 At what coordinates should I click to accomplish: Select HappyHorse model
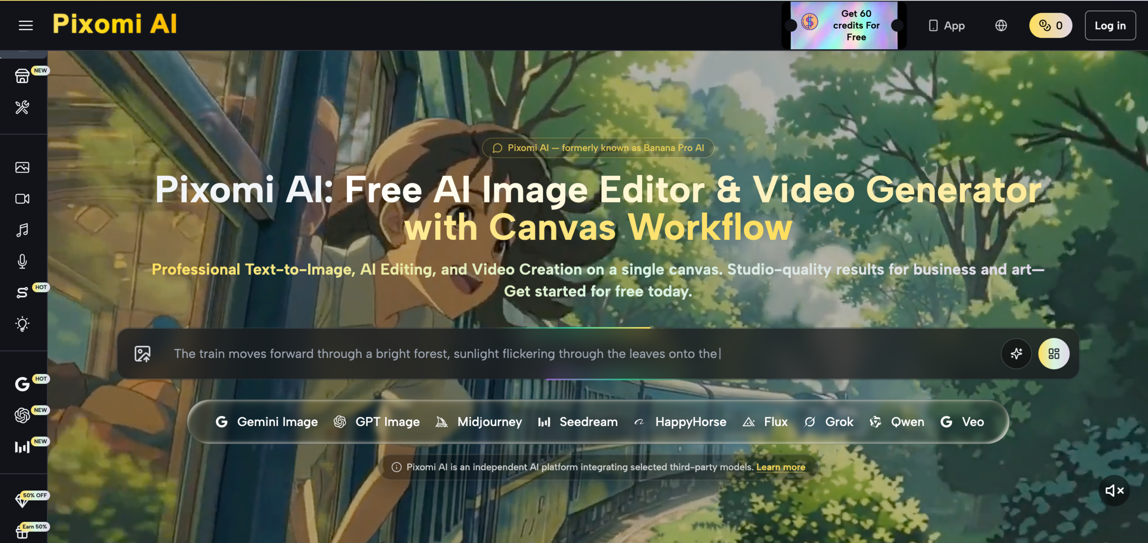[680, 422]
